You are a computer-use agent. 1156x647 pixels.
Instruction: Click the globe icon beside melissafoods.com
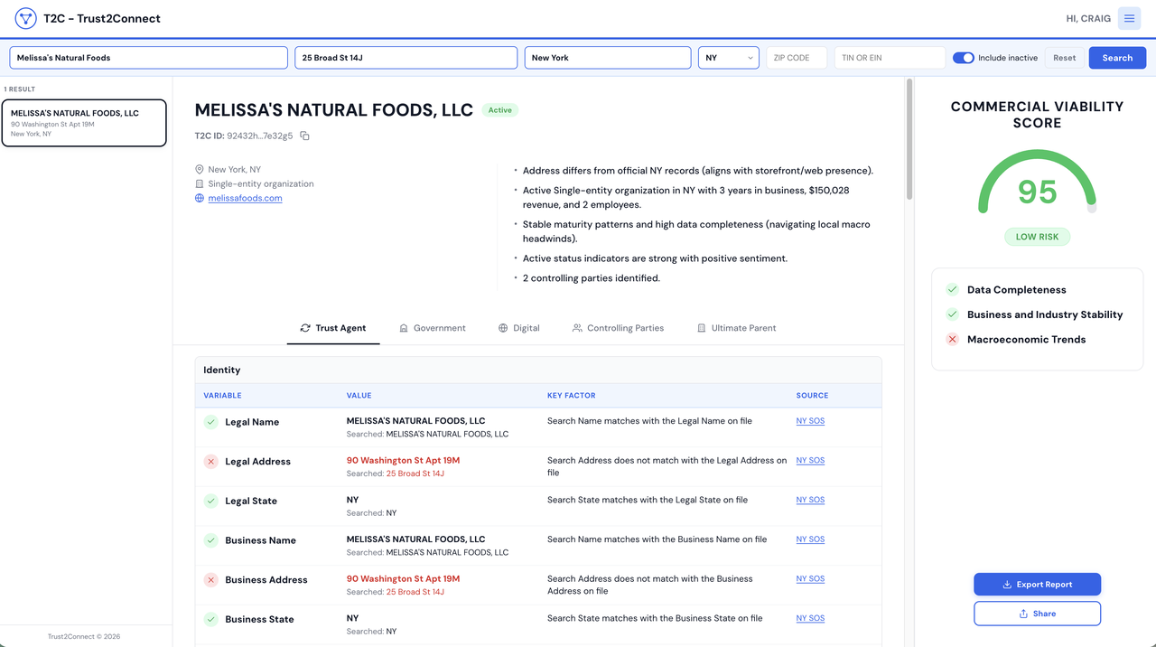(x=200, y=198)
